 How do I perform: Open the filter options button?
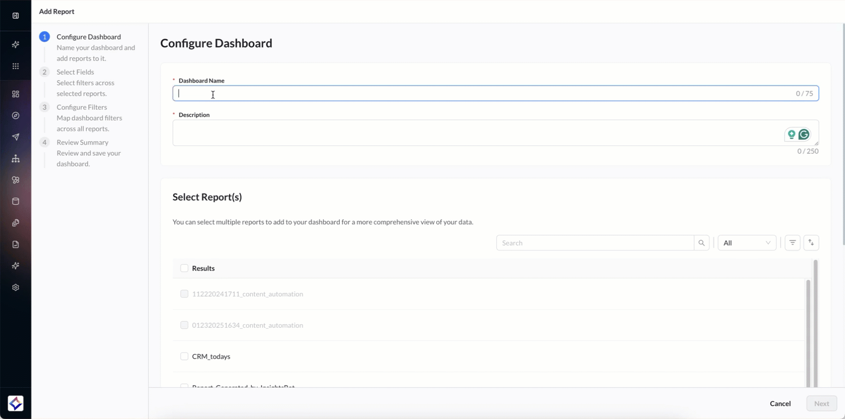[792, 243]
